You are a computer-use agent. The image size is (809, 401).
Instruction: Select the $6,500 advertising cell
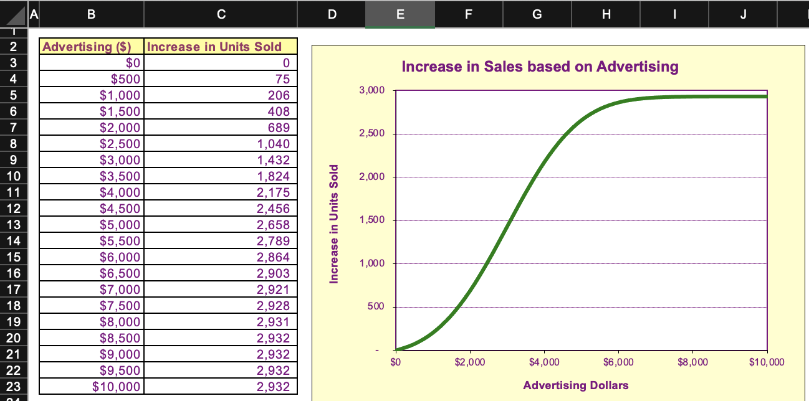tap(92, 273)
